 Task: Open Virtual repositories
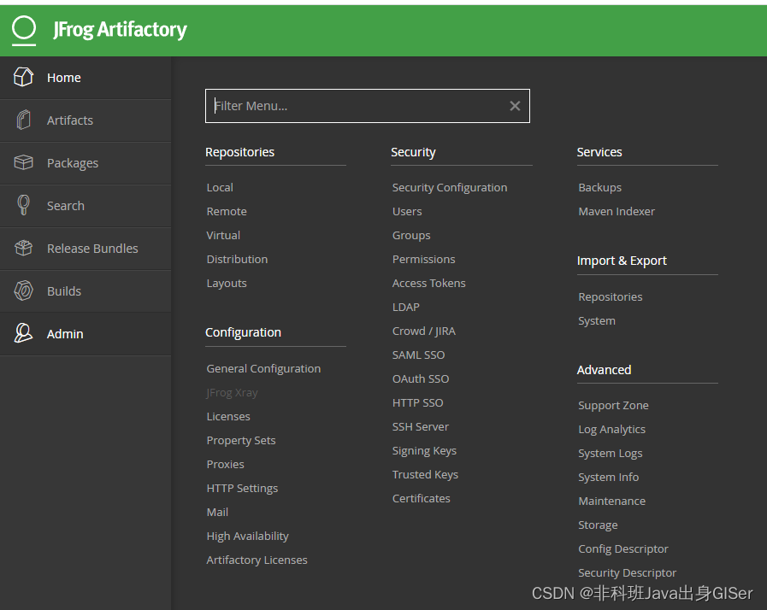click(223, 236)
